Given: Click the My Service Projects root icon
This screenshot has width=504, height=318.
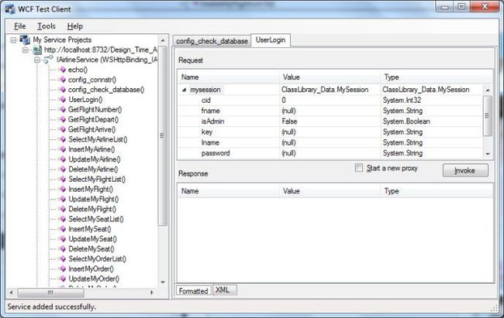Looking at the screenshot, I should click(x=25, y=39).
